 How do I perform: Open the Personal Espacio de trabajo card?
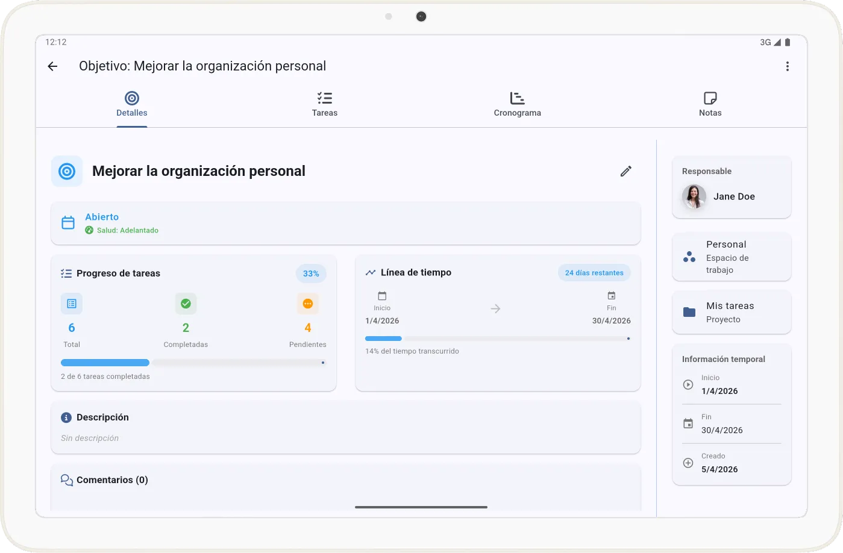pos(732,257)
